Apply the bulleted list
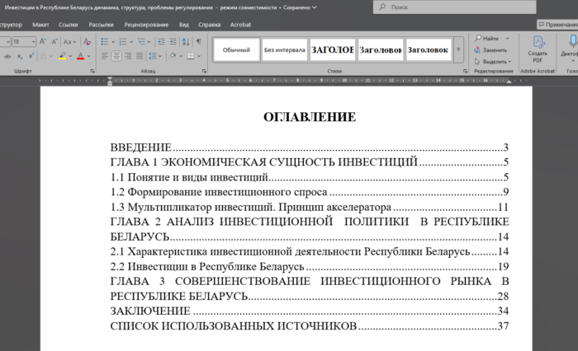 (105, 41)
